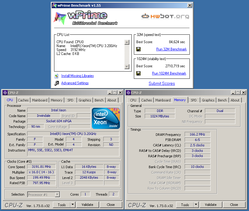Select the CPU tab in left CPU-Z
Image resolution: width=249 pixels, height=211 pixels.
tap(10, 100)
